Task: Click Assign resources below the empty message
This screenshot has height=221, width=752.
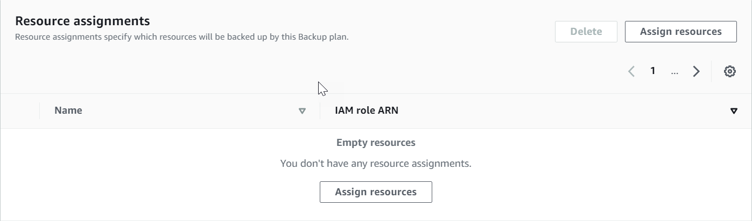Action: [376, 192]
